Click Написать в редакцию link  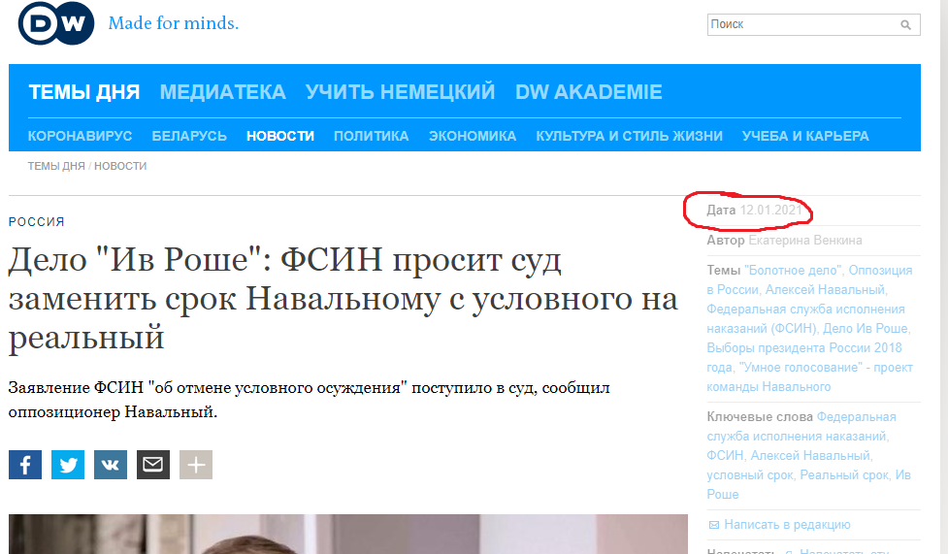[x=787, y=525]
